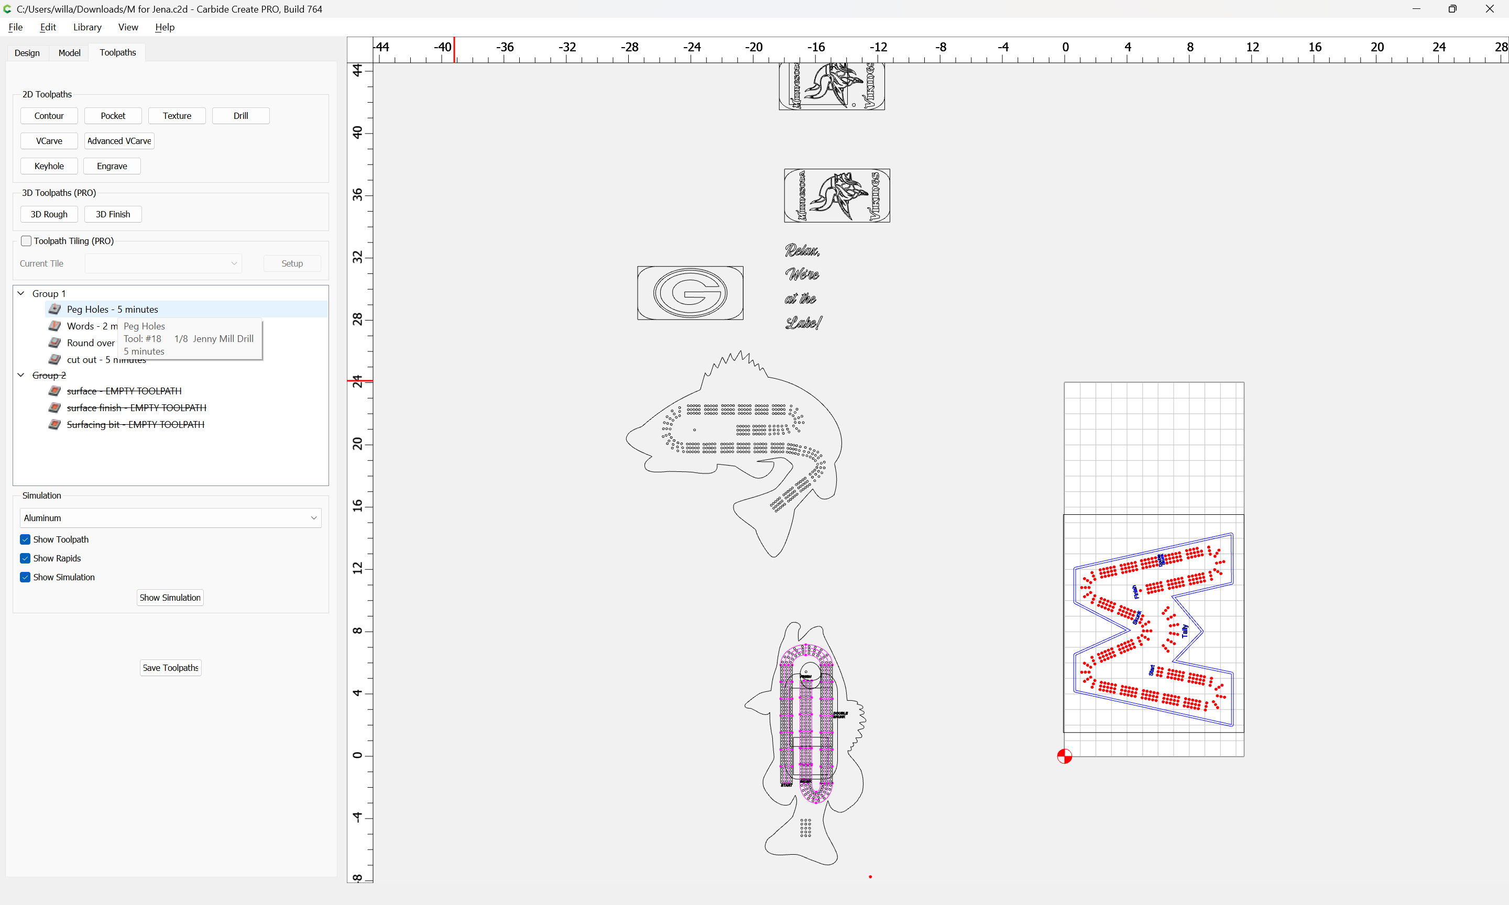The width and height of the screenshot is (1509, 905).
Task: Click the Peg Holes toolpath icon
Action: tap(55, 309)
